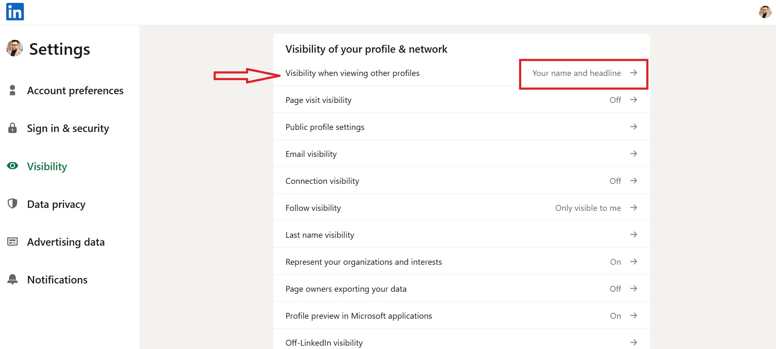Click arrow next to Your name and headline
This screenshot has height=349, width=776.
click(633, 73)
